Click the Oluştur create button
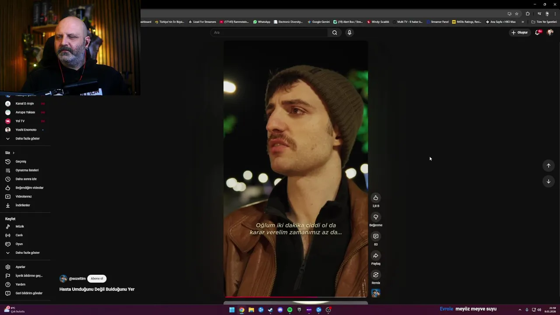This screenshot has width=560, height=315. (x=519, y=32)
